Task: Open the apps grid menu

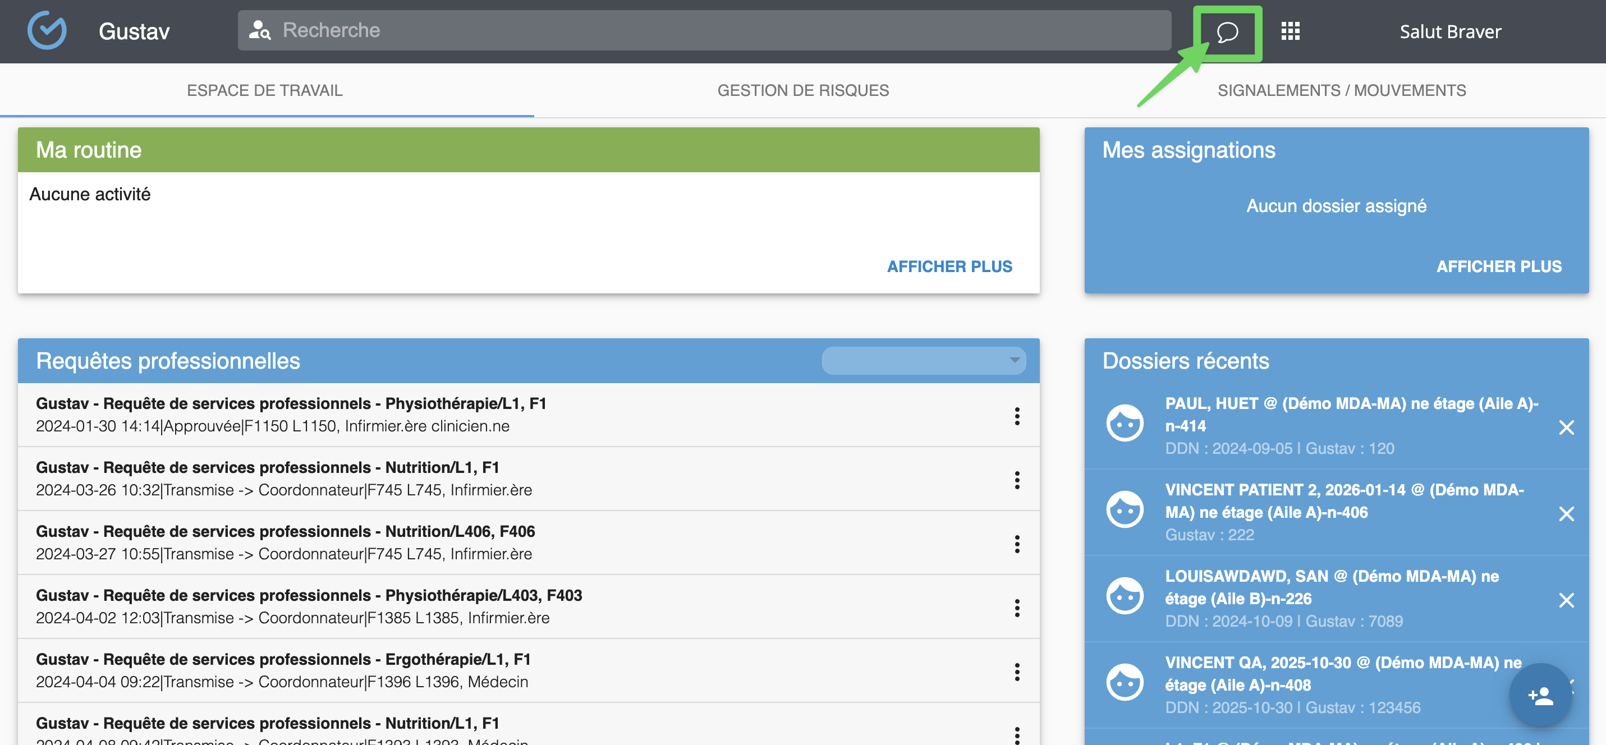Action: (x=1290, y=31)
